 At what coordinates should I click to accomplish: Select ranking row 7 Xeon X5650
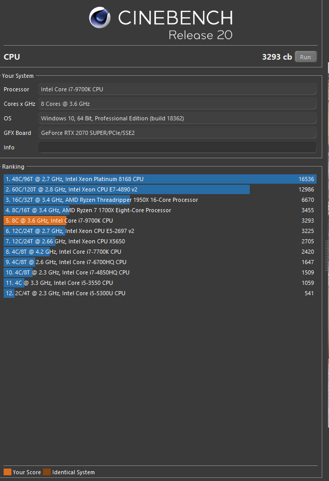(160, 241)
